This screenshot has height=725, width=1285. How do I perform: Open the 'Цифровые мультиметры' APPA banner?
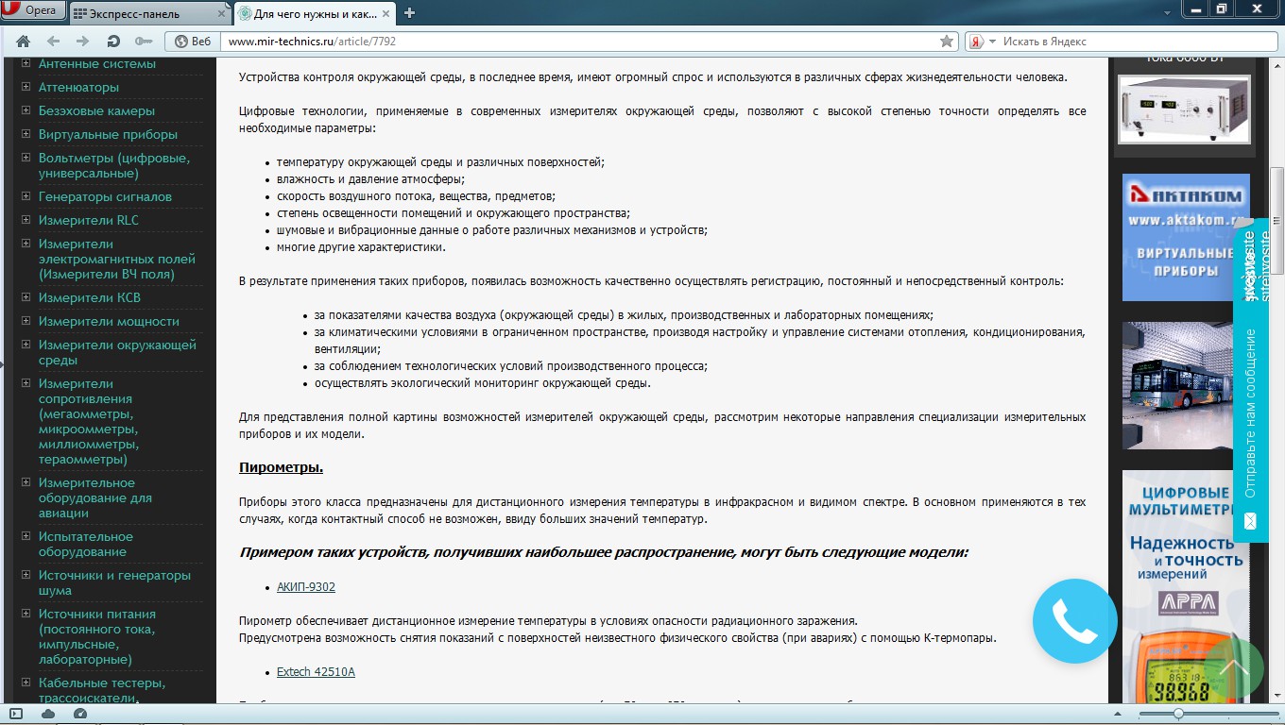click(1186, 586)
